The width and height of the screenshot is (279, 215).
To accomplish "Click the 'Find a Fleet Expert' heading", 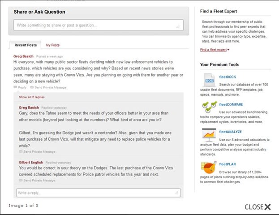I will point(219,11).
